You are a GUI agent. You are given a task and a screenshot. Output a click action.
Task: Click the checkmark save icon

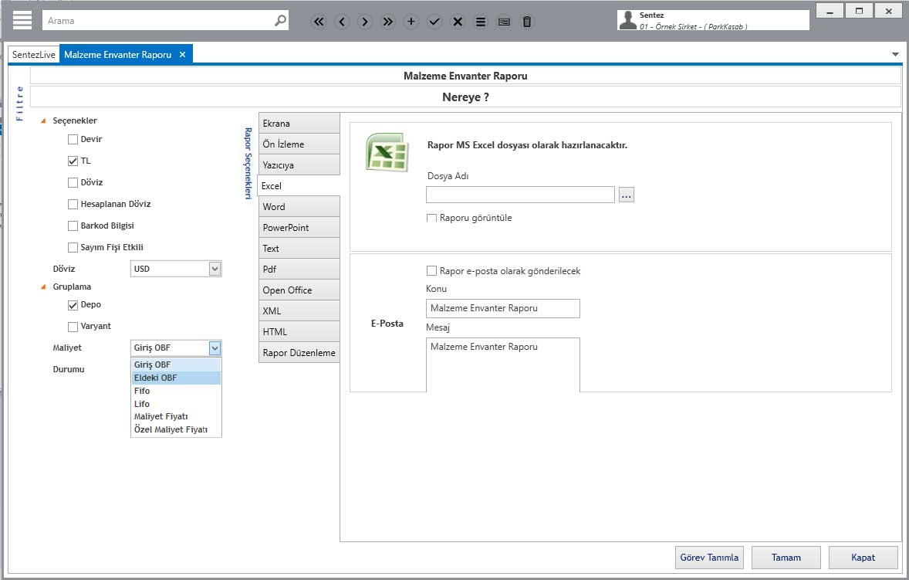(434, 22)
